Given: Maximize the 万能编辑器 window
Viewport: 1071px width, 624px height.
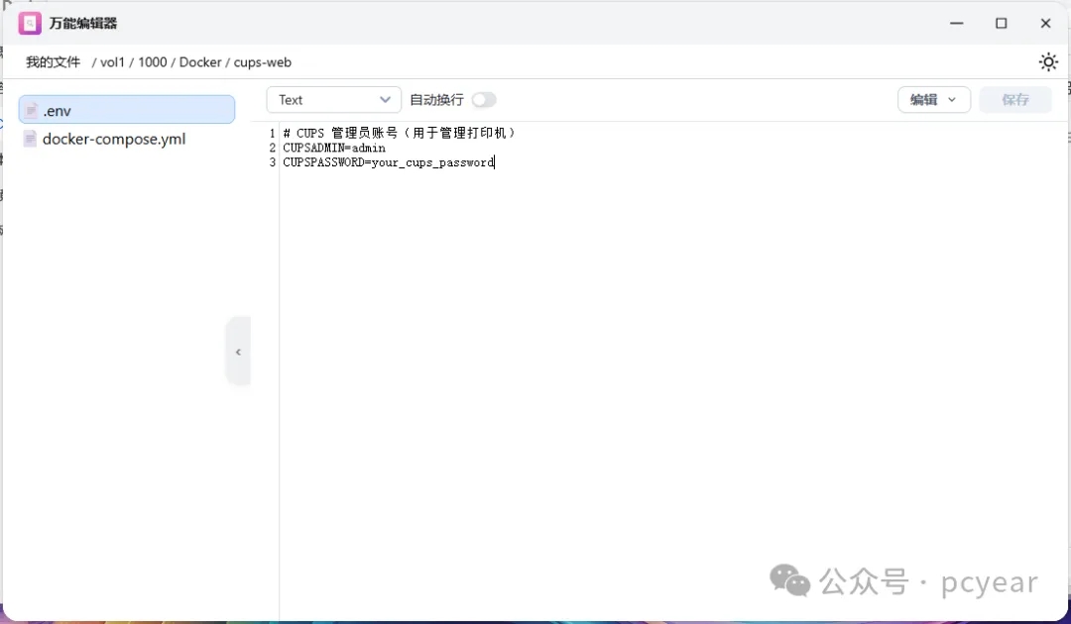Looking at the screenshot, I should click(x=1001, y=23).
